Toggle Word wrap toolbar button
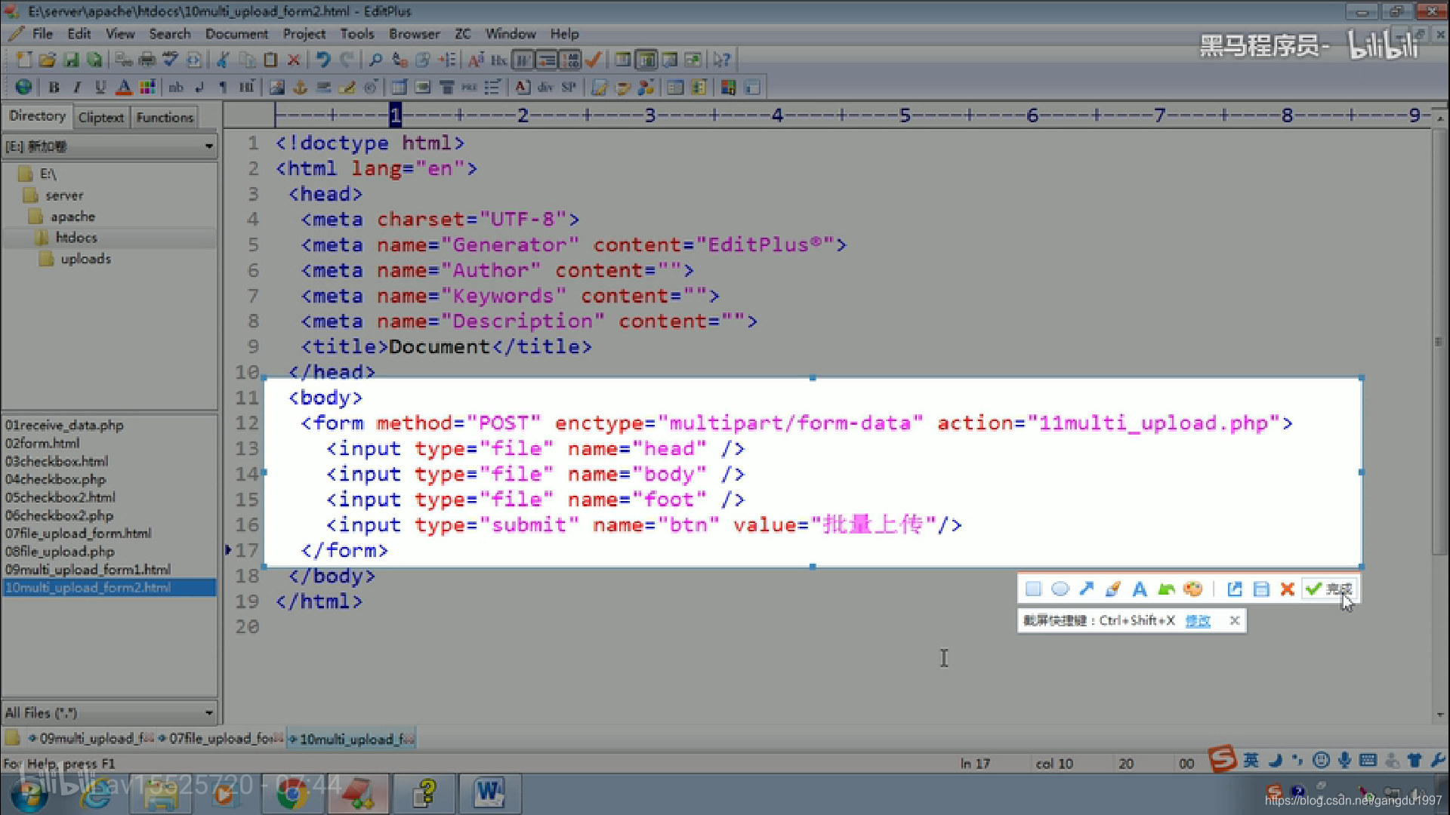The height and width of the screenshot is (815, 1450). [x=523, y=60]
